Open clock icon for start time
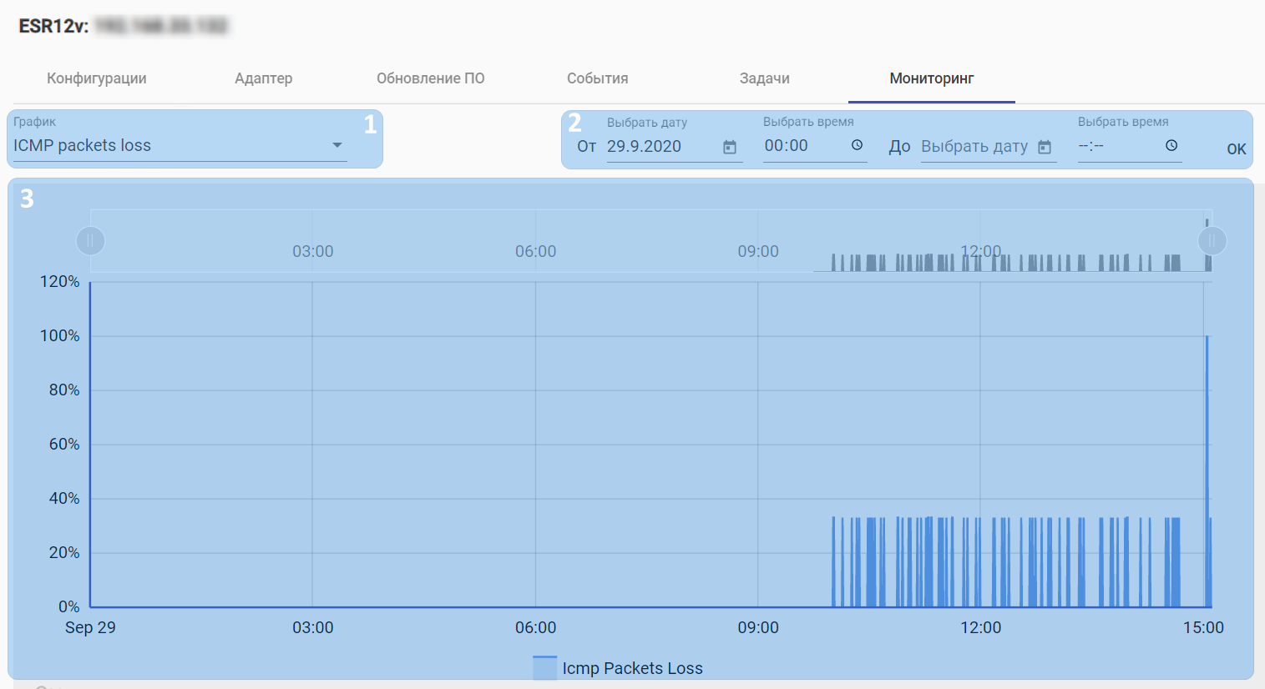The image size is (1265, 689). click(857, 145)
